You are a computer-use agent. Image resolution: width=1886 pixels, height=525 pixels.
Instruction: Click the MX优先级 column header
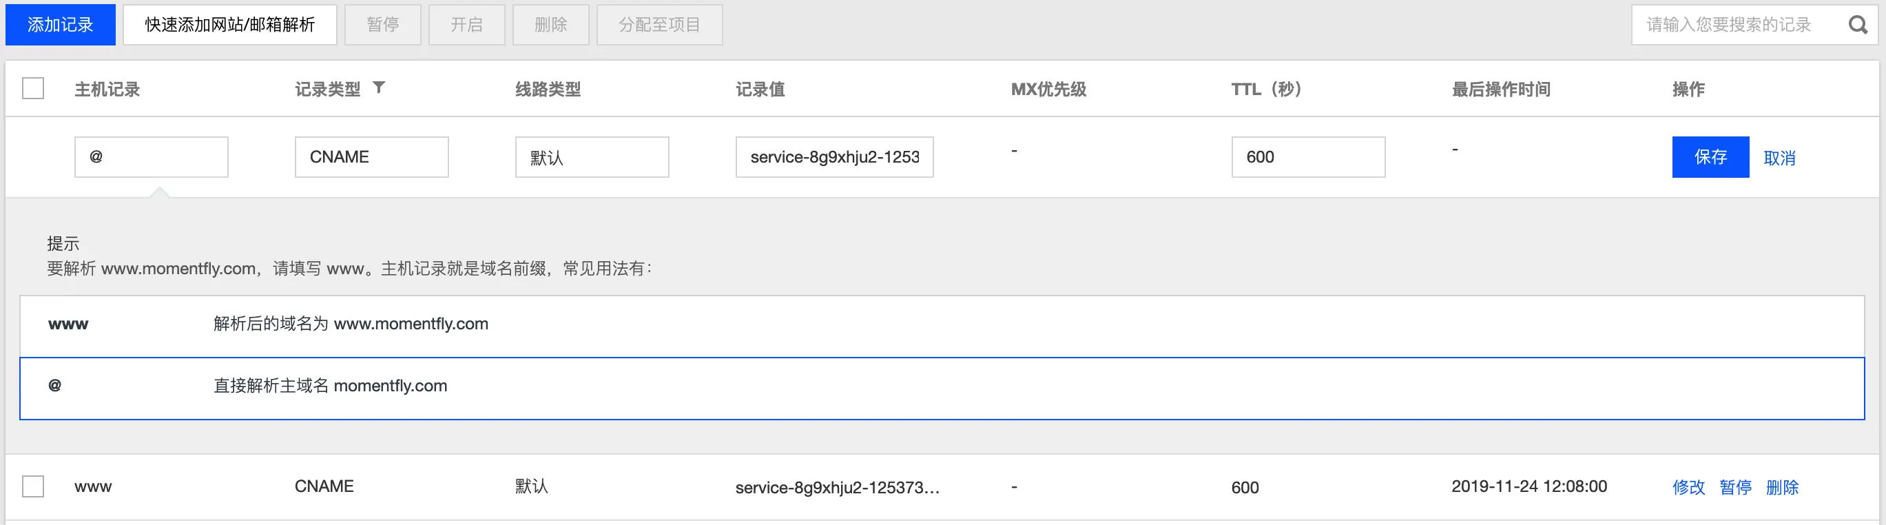tap(1048, 90)
